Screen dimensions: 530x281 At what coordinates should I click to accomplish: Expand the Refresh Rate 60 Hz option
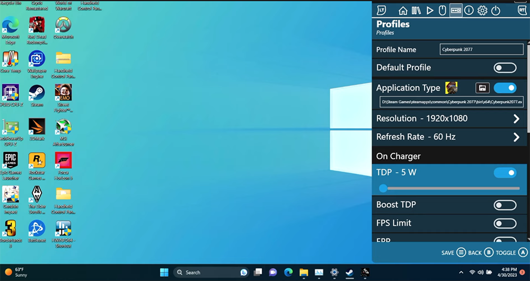516,138
